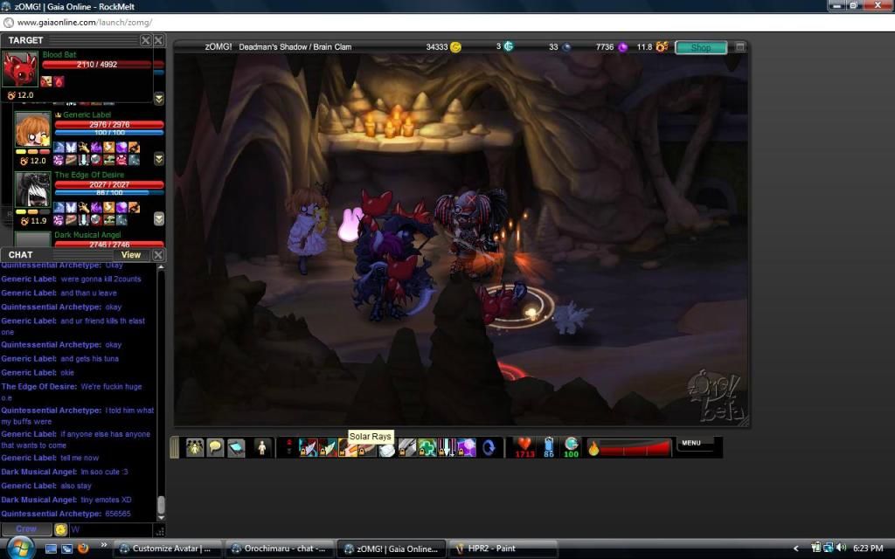Switch to Customize Avatar taskbar window
Viewport: 895px width, 559px height.
pos(166,549)
